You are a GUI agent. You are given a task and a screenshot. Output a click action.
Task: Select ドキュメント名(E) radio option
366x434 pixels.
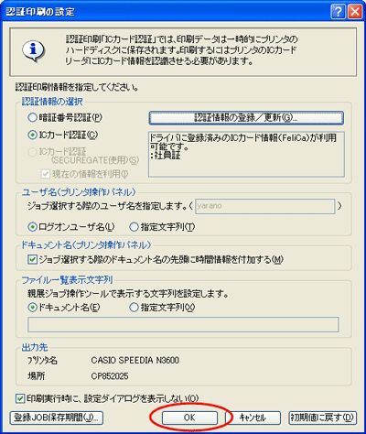pos(32,308)
